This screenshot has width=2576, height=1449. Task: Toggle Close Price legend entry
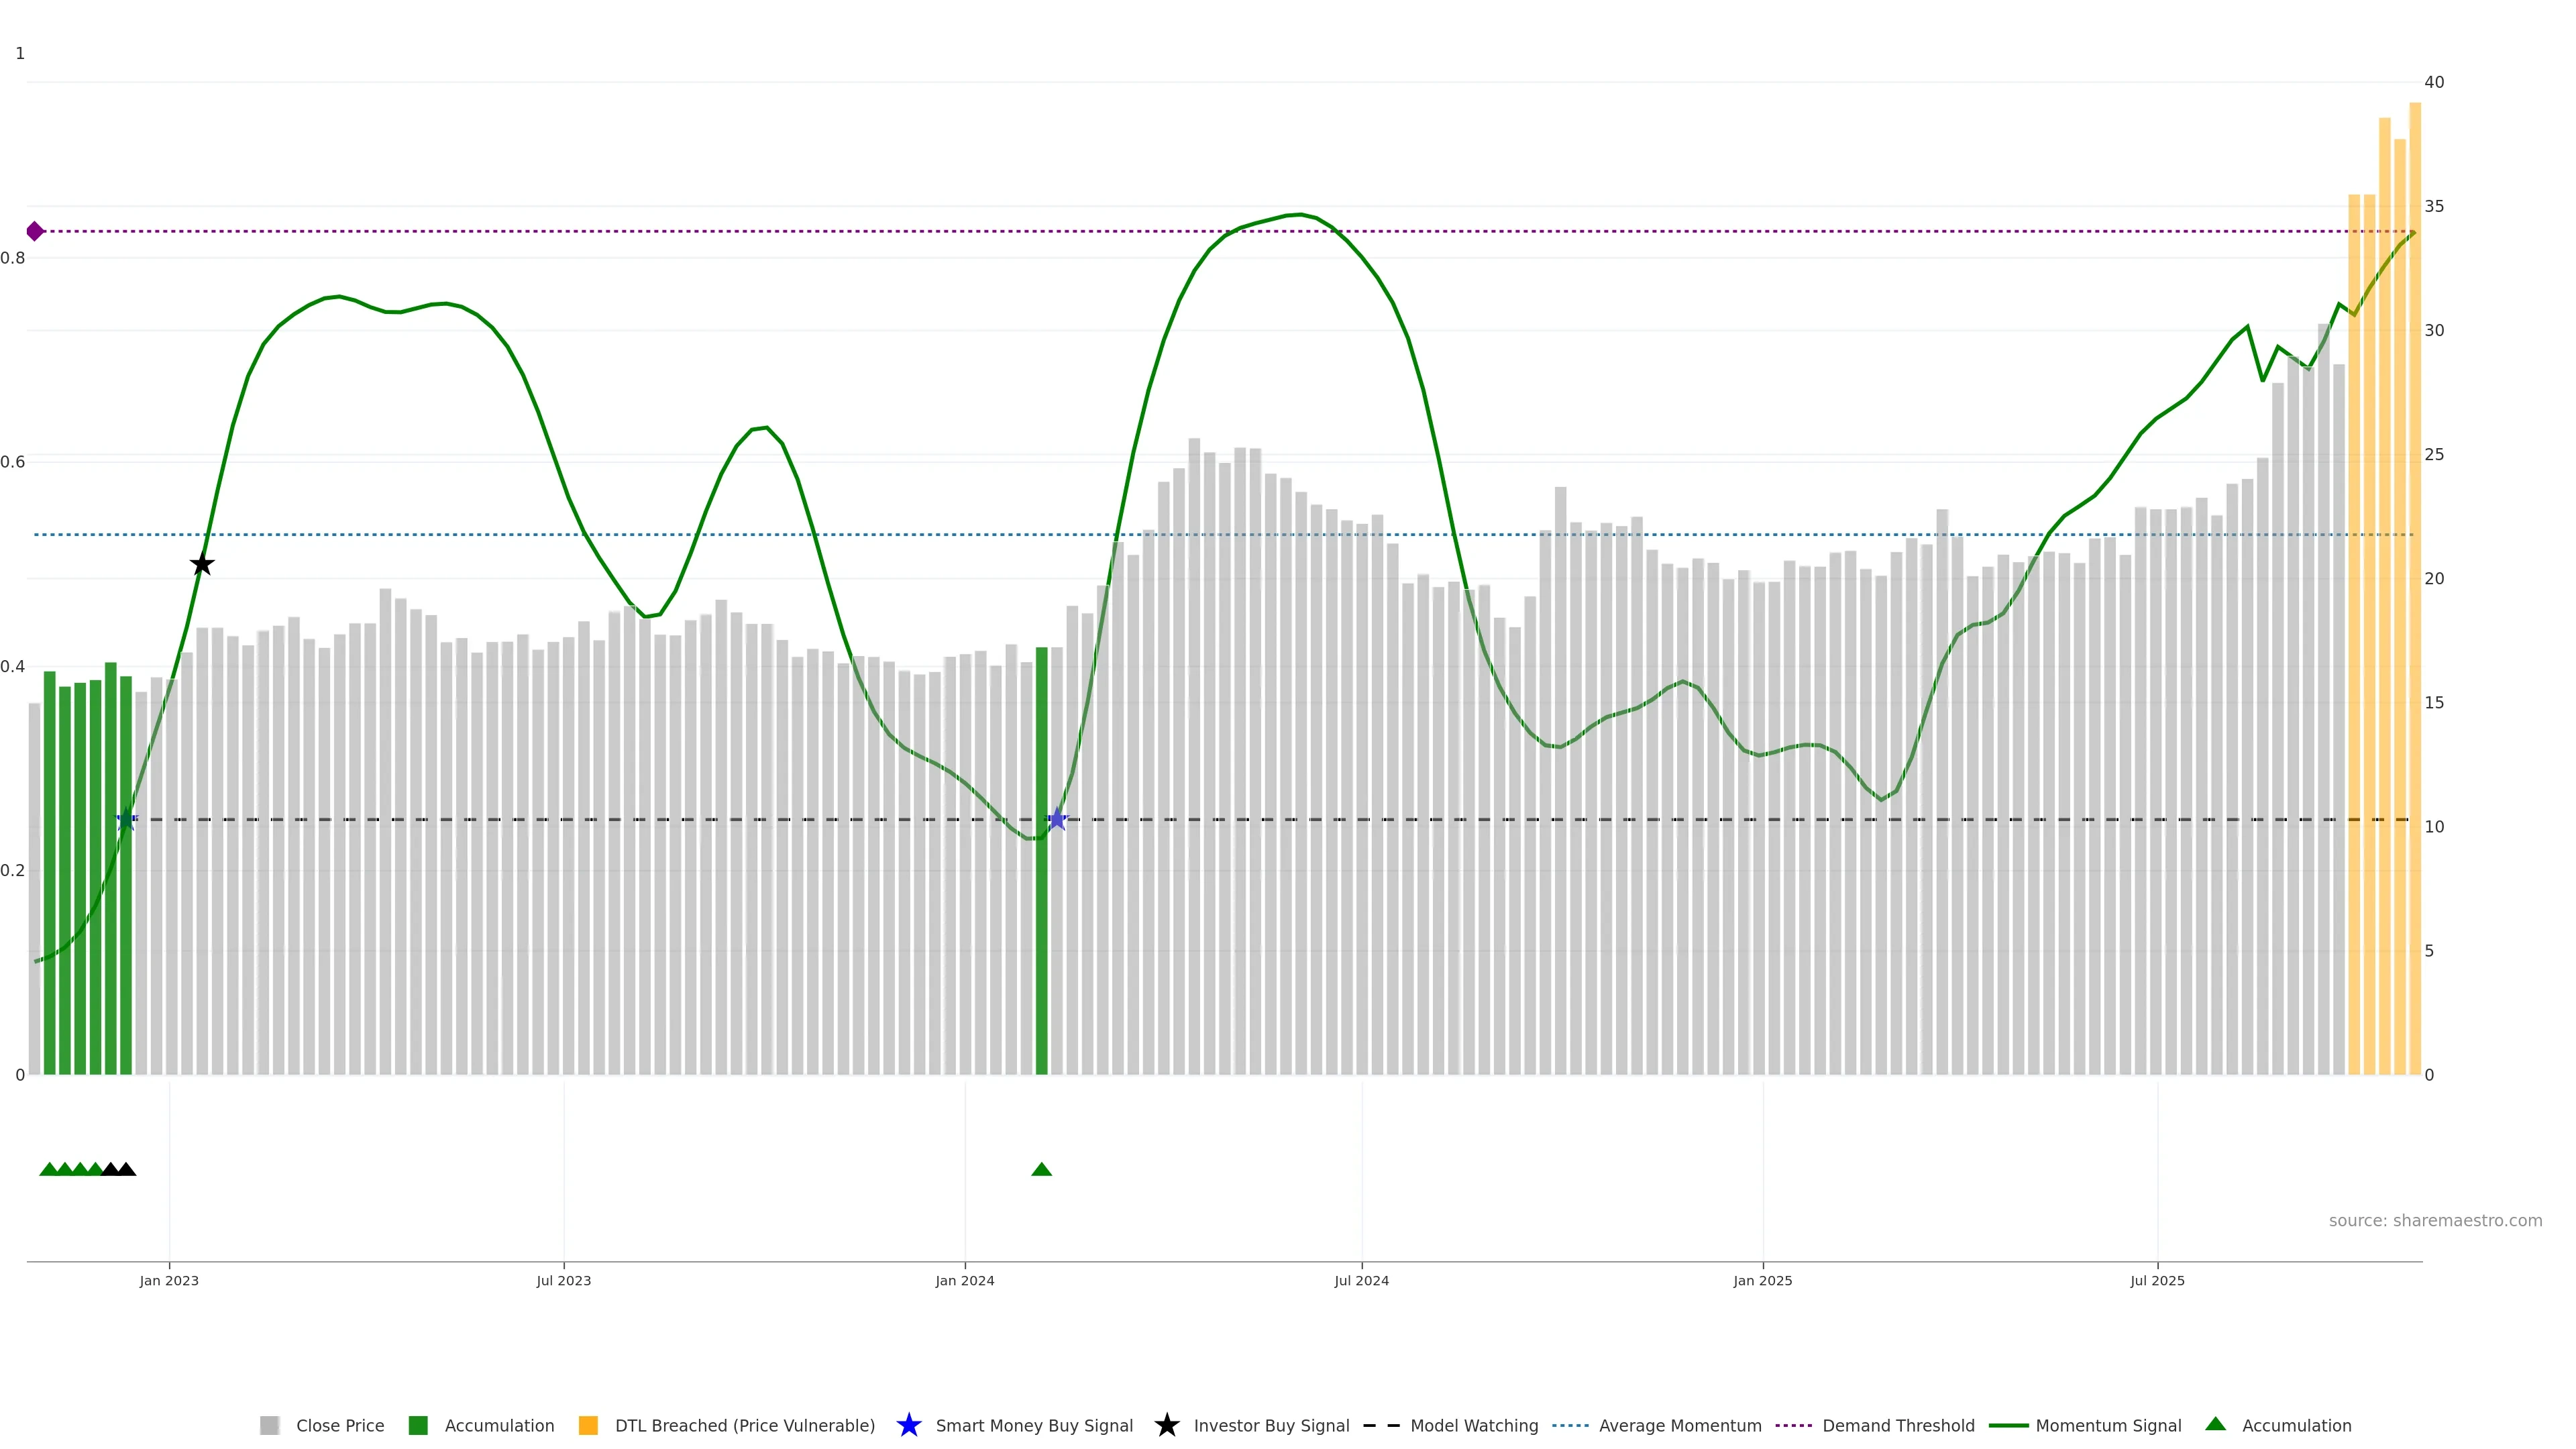(339, 1425)
